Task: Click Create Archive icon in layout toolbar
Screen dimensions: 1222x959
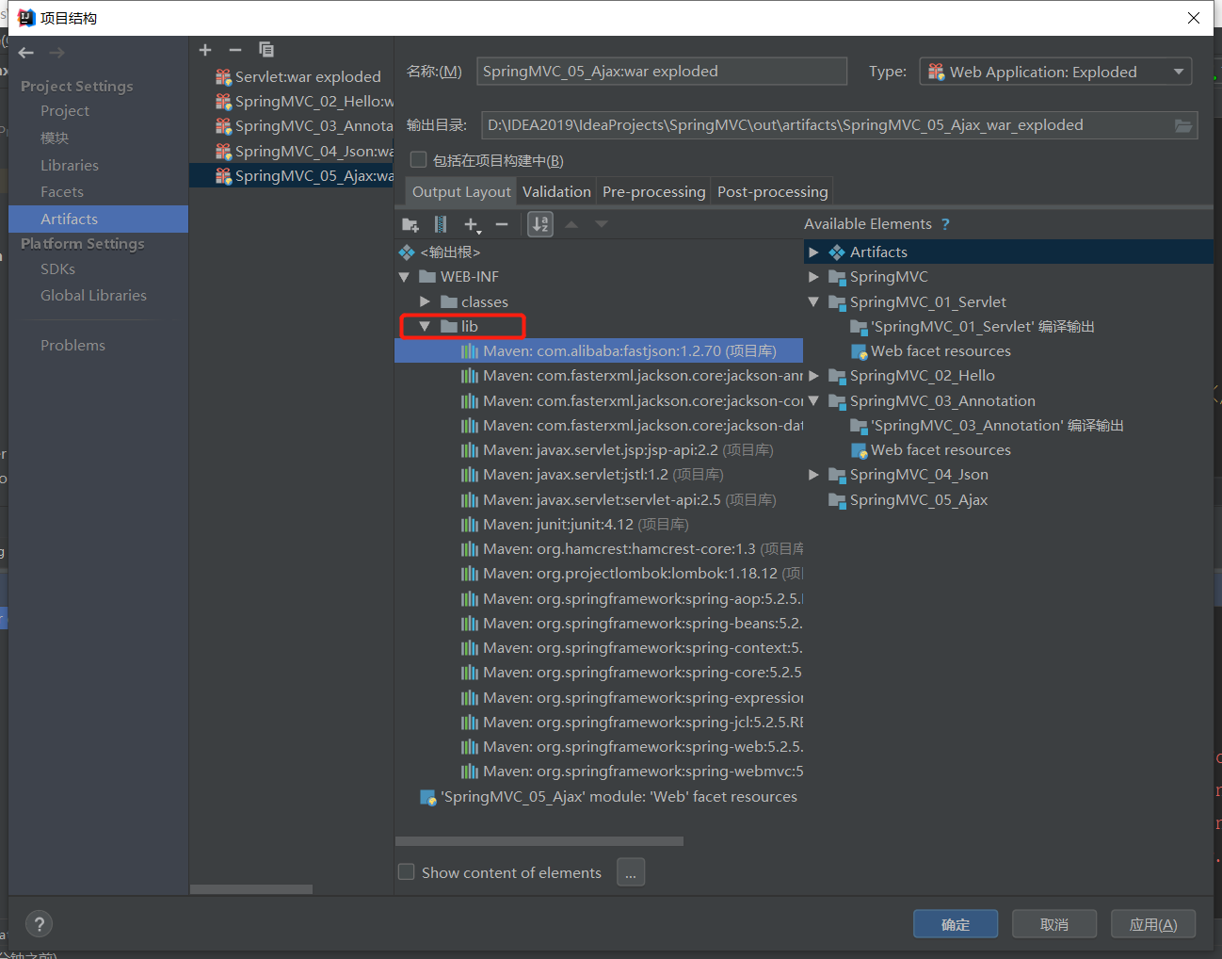Action: pos(441,224)
